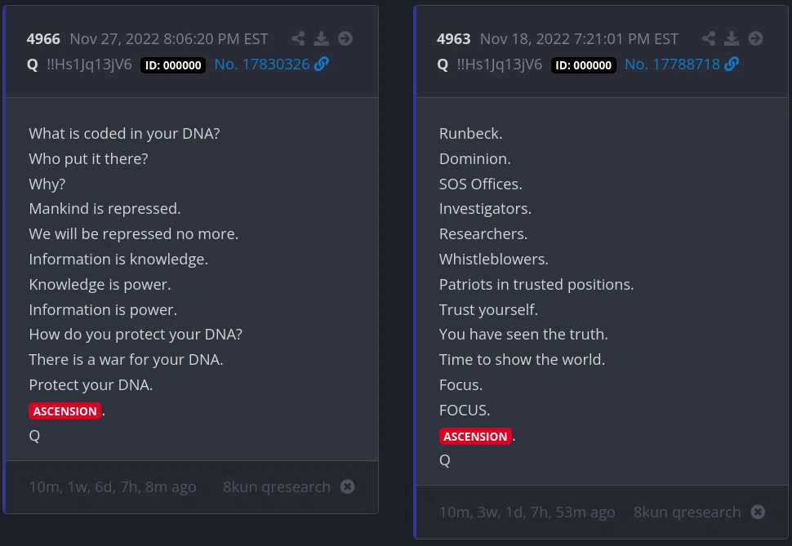The height and width of the screenshot is (546, 792).
Task: Open link No. 17830326
Action: pyautogui.click(x=261, y=64)
